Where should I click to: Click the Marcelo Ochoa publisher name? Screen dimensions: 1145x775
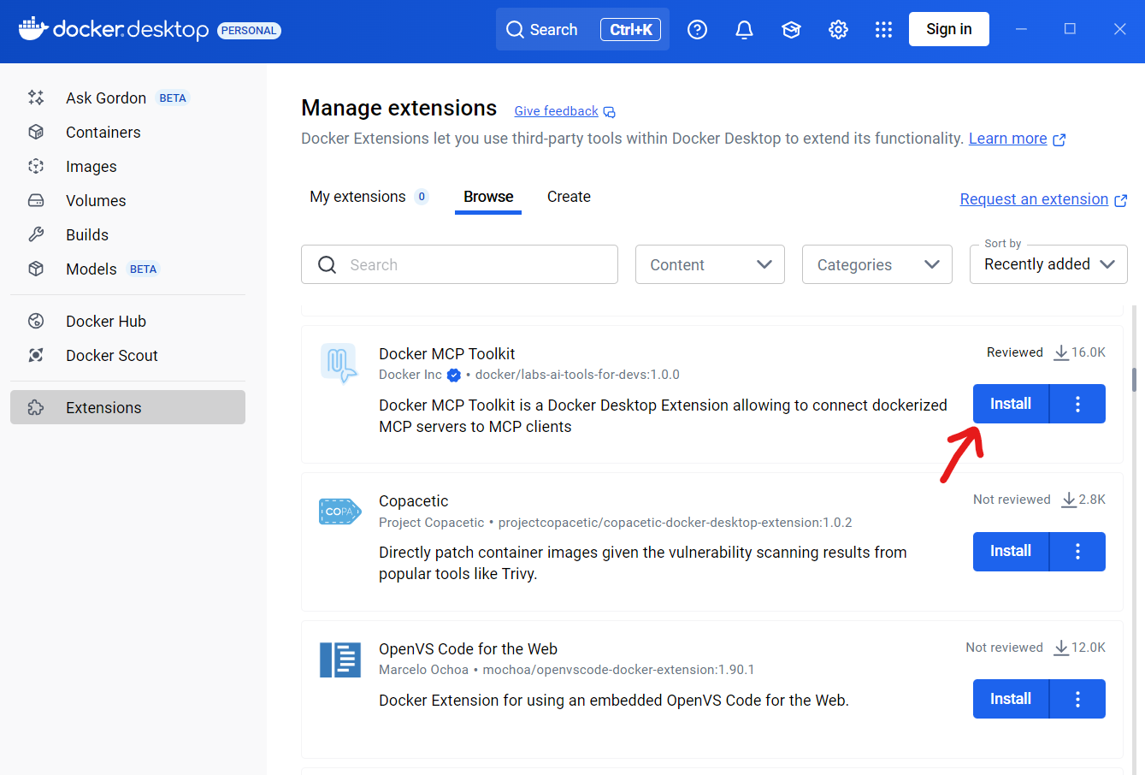pos(424,670)
